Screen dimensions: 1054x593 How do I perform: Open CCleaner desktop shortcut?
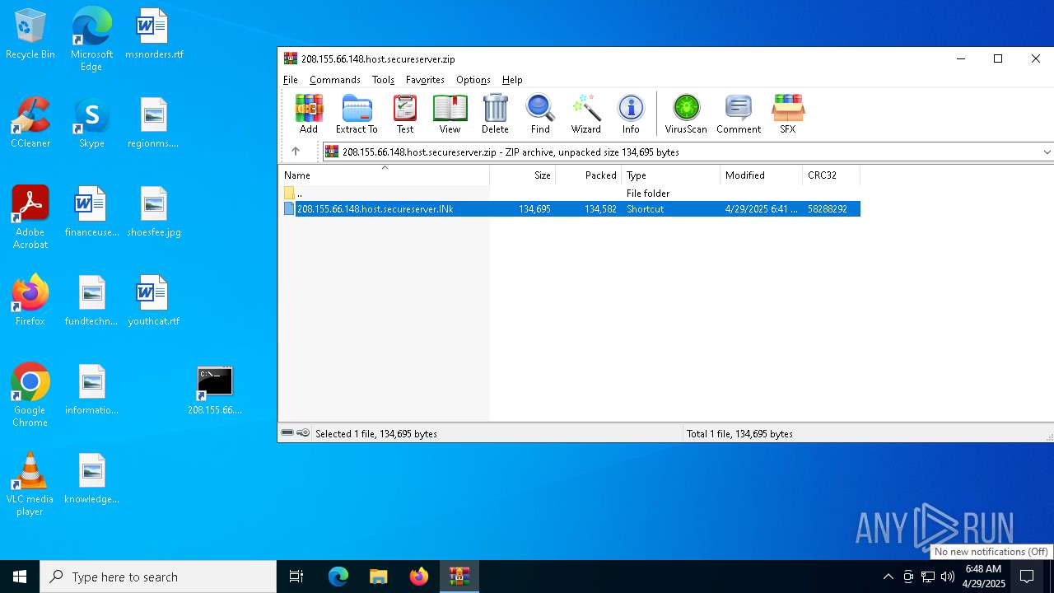(x=30, y=124)
